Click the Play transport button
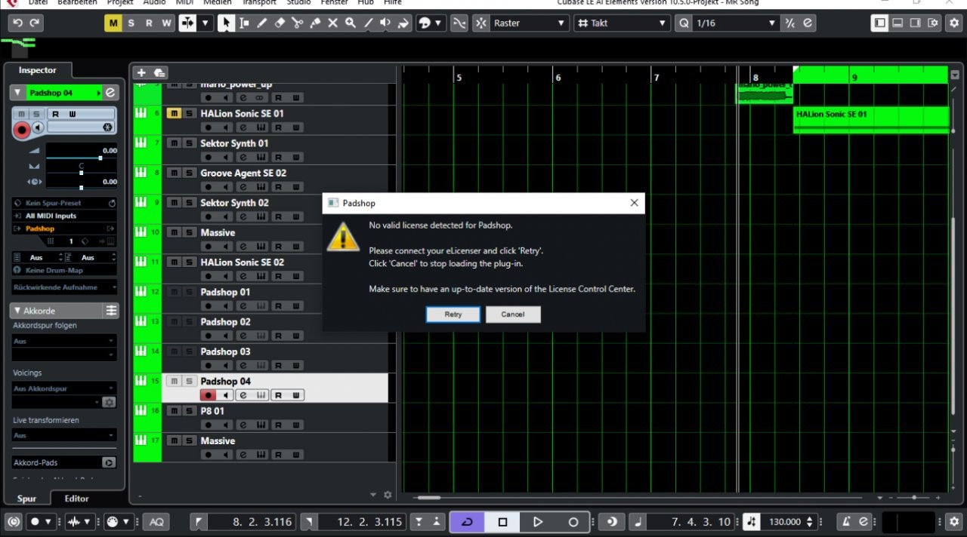The image size is (967, 537). click(538, 522)
